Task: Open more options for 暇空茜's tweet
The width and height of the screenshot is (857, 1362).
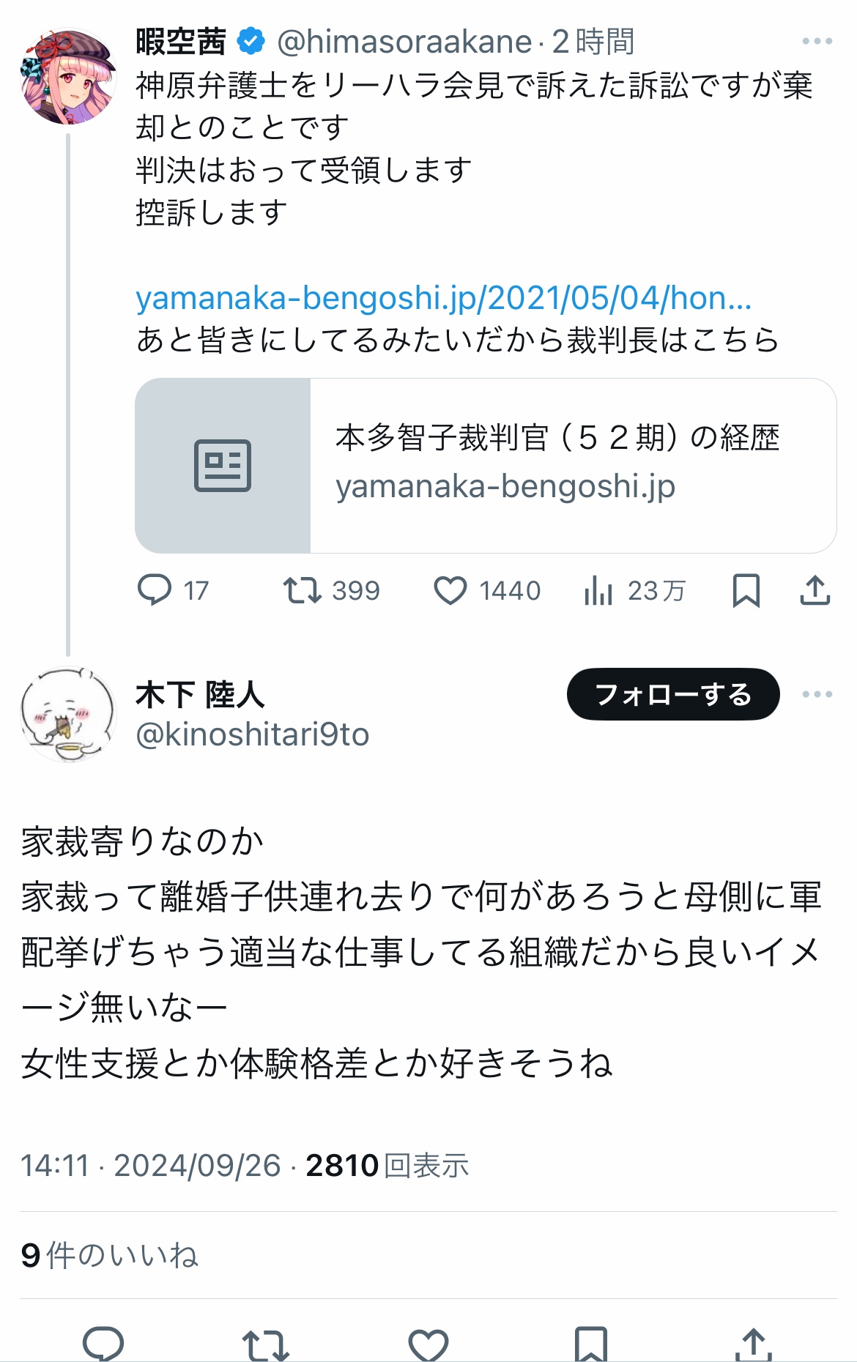Action: [x=817, y=41]
